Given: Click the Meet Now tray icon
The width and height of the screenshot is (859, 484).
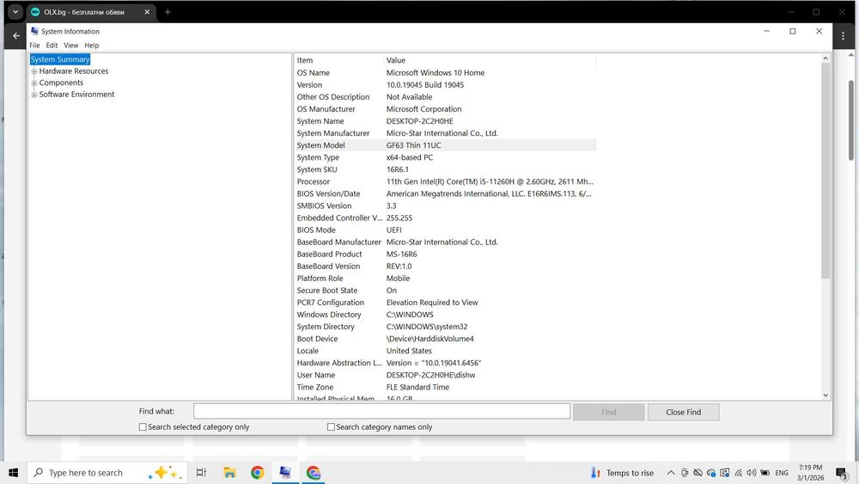Looking at the screenshot, I should [685, 473].
